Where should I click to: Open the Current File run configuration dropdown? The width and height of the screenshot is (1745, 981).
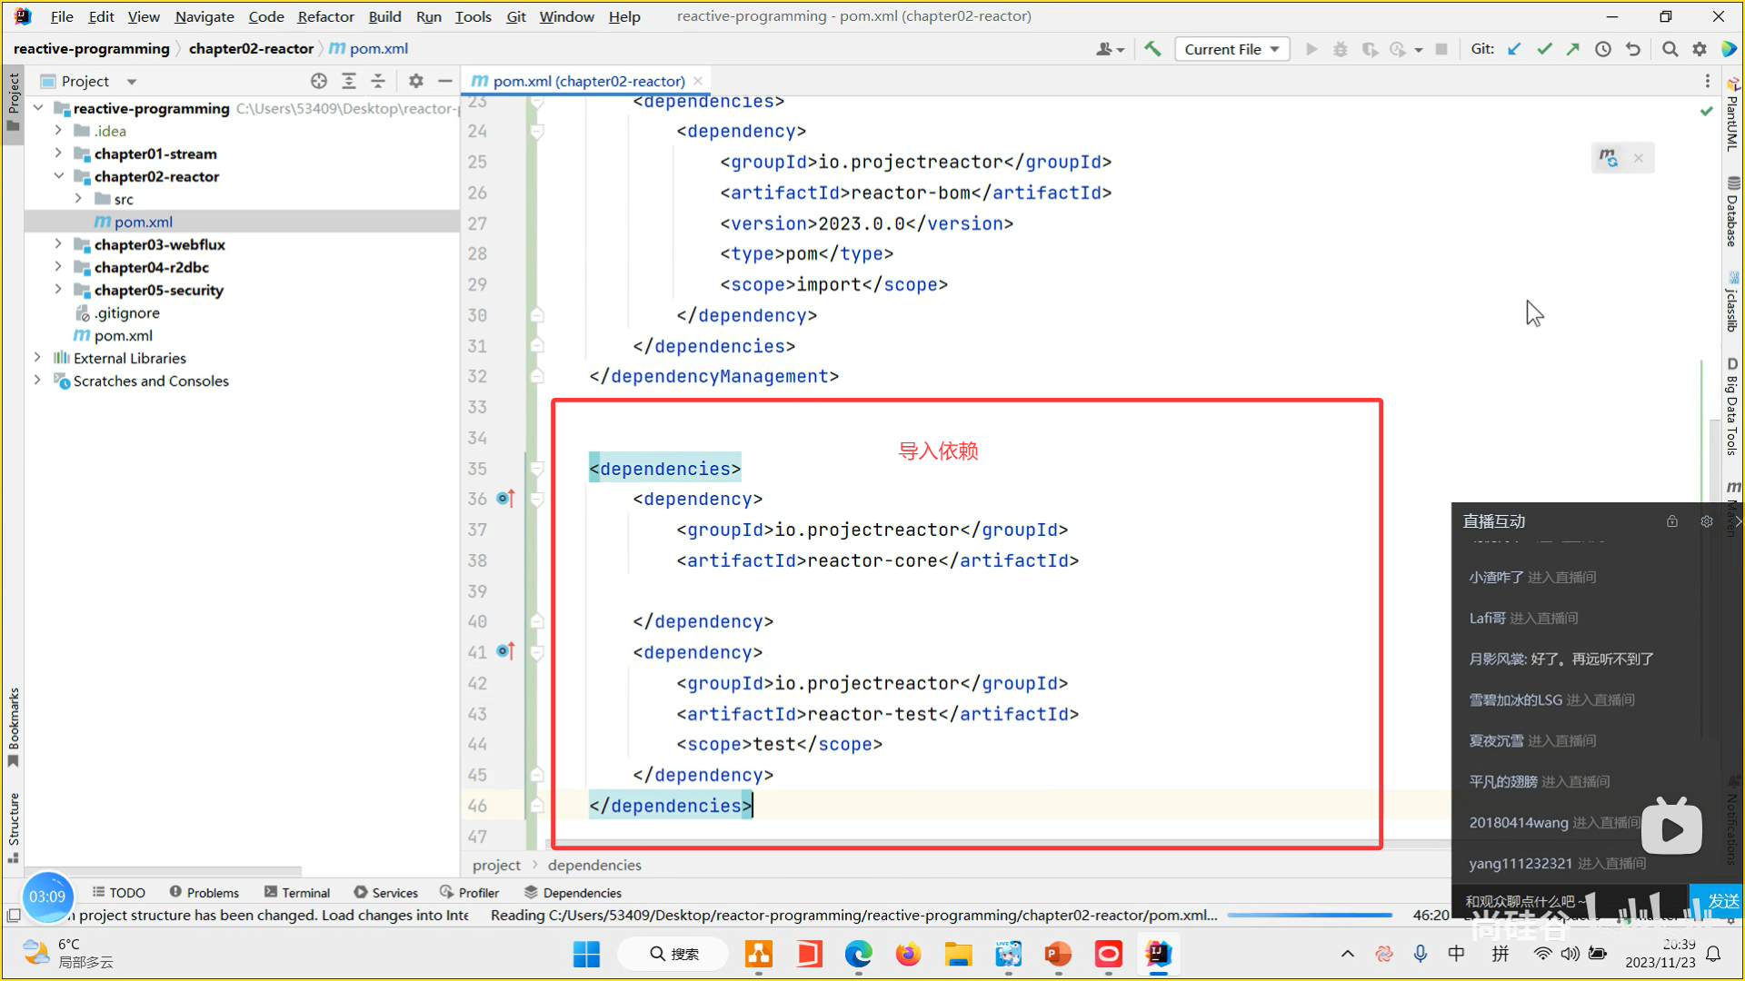(1231, 49)
